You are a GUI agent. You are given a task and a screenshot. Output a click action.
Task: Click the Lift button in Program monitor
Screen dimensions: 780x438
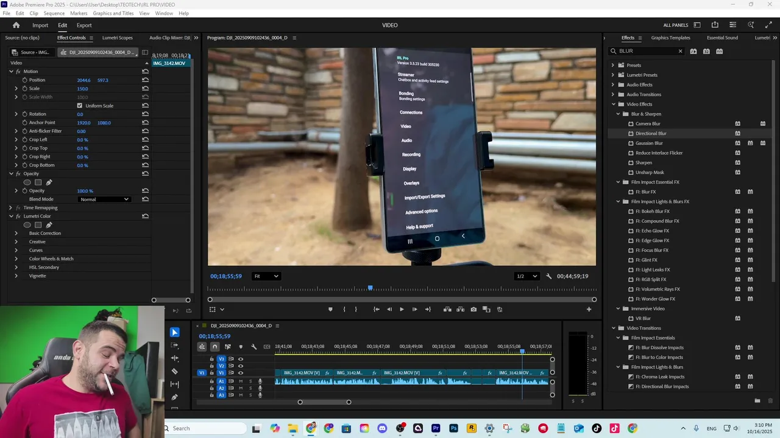click(x=447, y=309)
